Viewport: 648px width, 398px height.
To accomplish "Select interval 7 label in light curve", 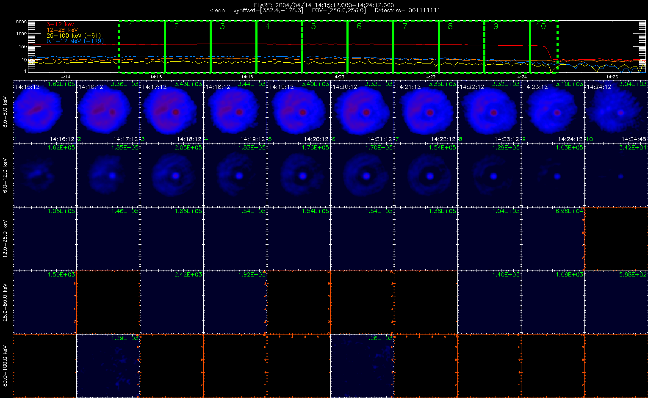I will click(x=405, y=27).
